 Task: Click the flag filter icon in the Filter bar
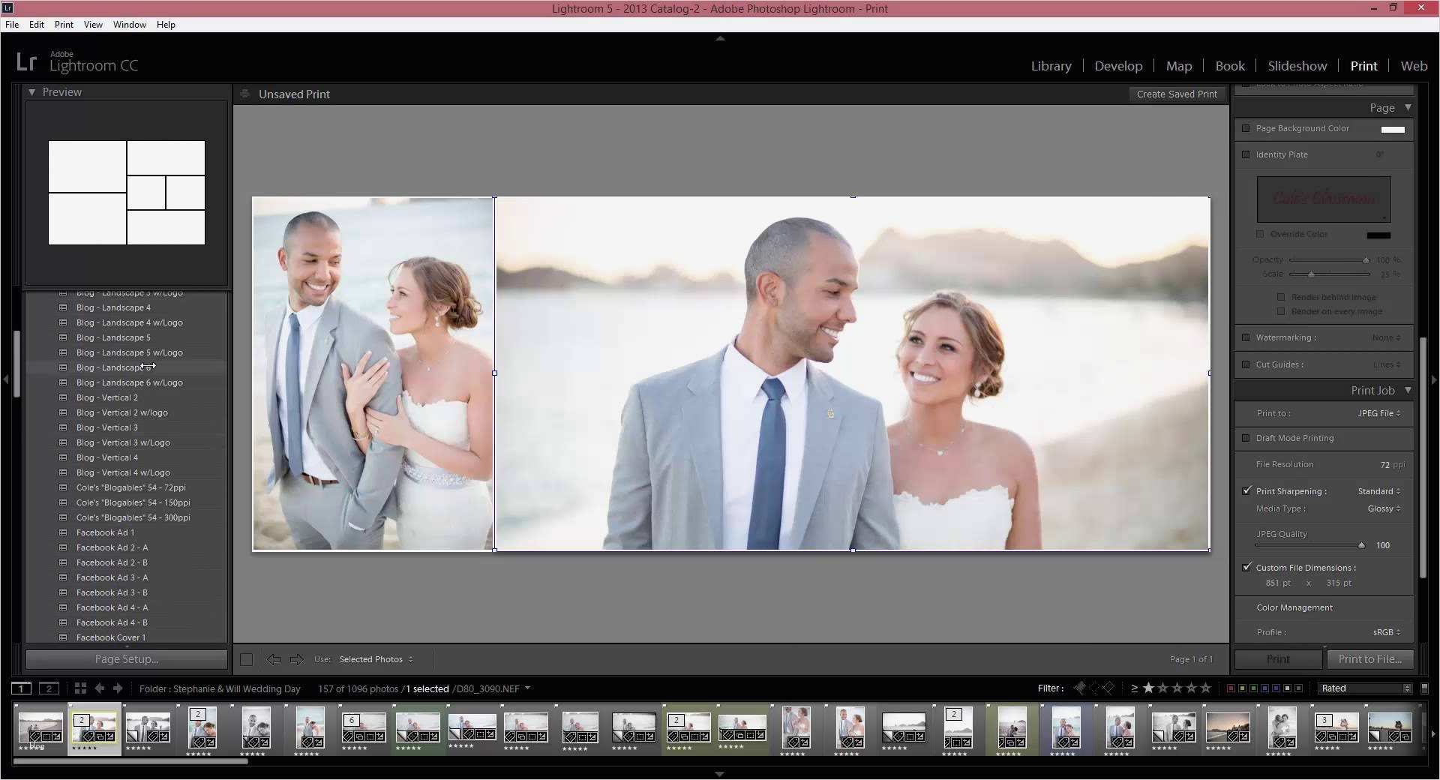(x=1080, y=688)
